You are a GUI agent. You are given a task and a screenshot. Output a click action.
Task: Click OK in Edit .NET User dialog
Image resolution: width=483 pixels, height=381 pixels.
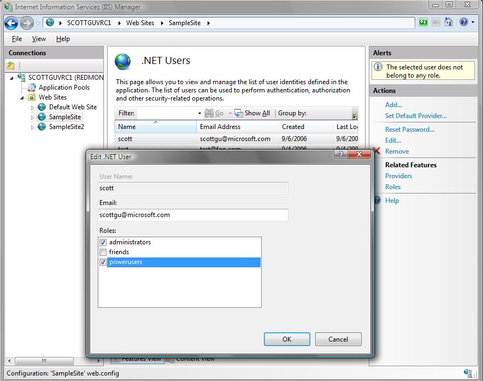[x=287, y=339]
